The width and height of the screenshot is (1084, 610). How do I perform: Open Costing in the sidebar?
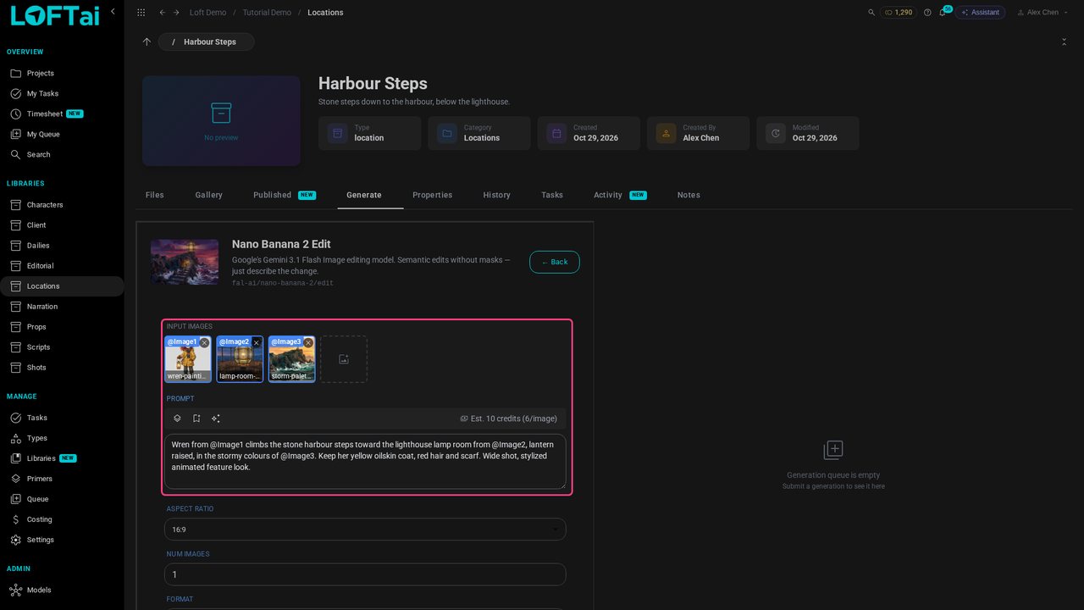point(62,519)
